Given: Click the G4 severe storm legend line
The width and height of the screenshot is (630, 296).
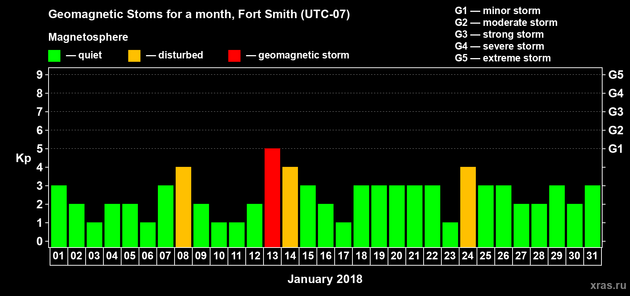Looking at the screenshot, I should (x=500, y=46).
